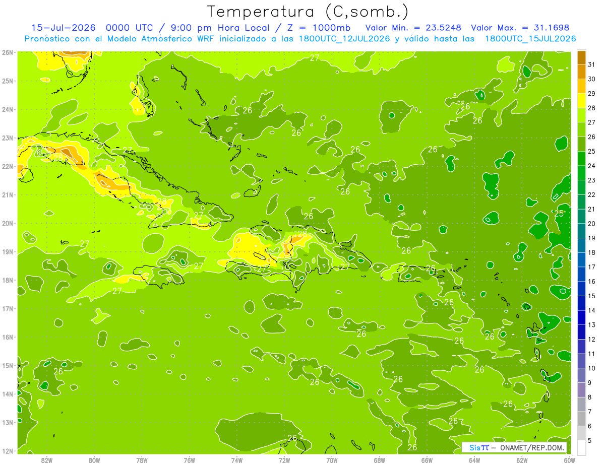Click the longitude label "70W"
Image resolution: width=605 pixels, height=467 pixels.
tap(332, 460)
